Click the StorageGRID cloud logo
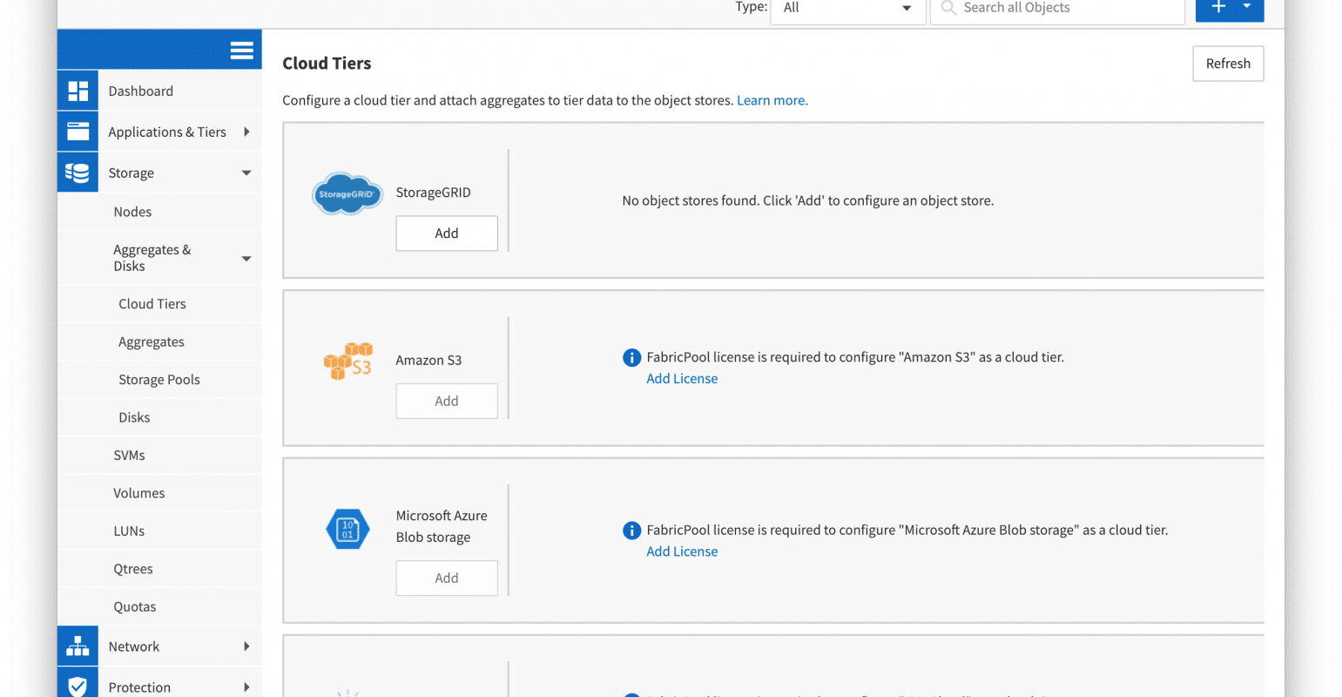The image size is (1342, 697). tap(347, 193)
